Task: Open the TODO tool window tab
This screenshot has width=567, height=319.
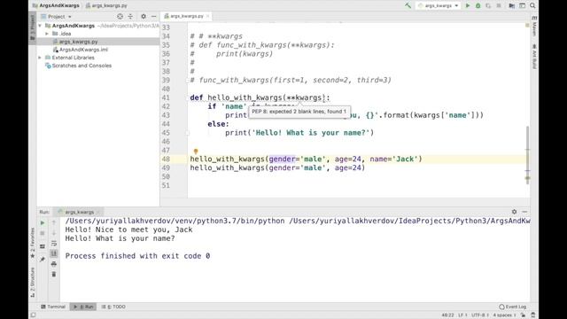Action: click(113, 307)
